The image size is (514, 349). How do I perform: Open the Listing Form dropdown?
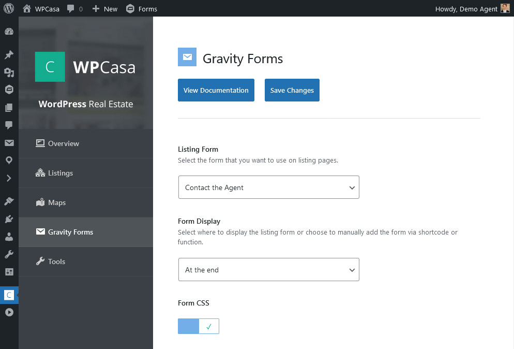click(x=268, y=187)
